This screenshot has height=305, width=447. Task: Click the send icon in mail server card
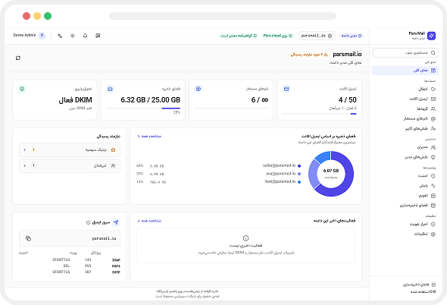pos(116,222)
